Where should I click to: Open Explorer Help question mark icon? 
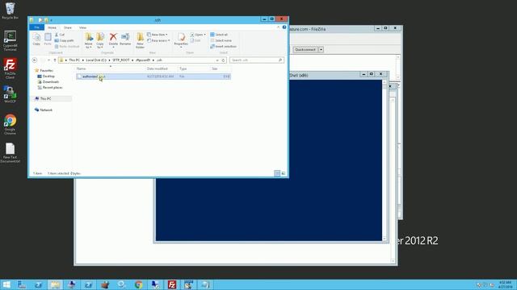(284, 27)
